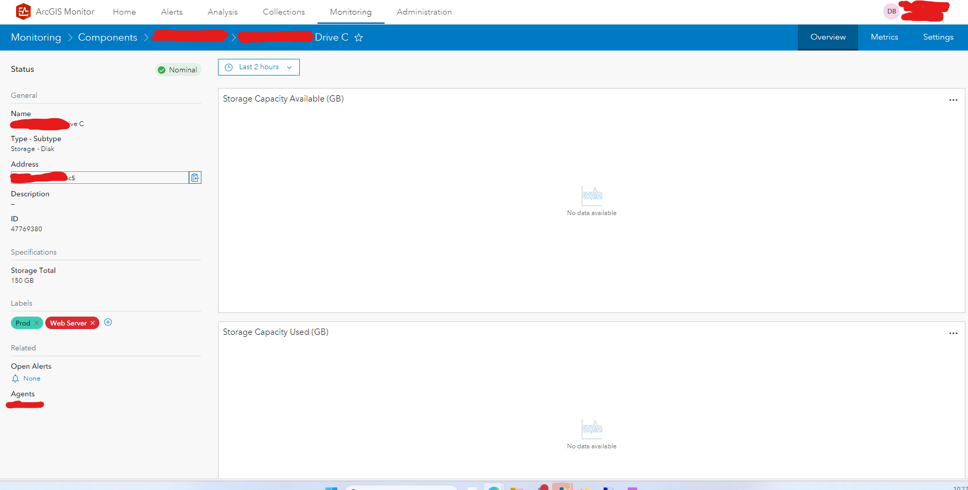
Task: Open the redacted agent link under Agents
Action: click(x=26, y=405)
